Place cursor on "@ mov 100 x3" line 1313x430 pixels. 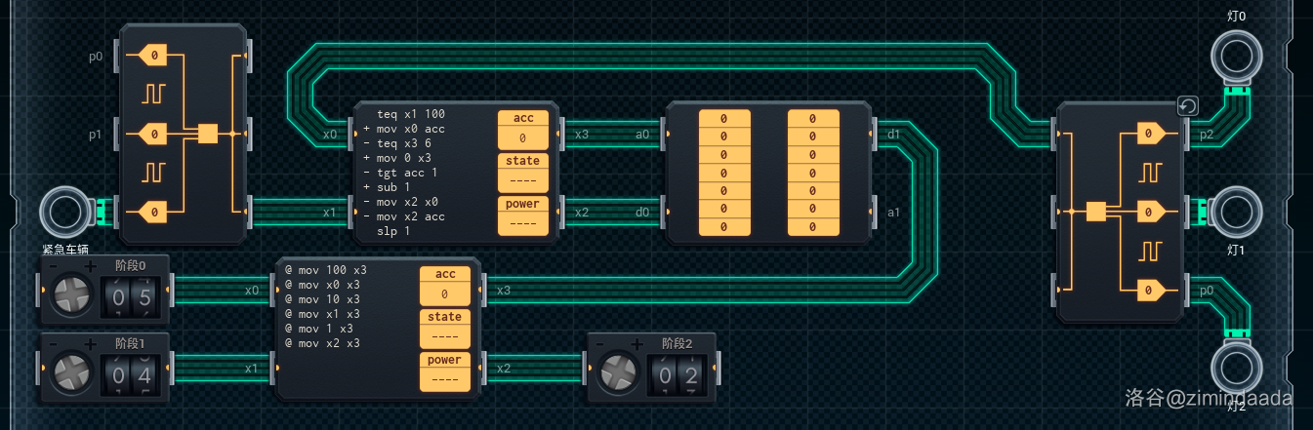pyautogui.click(x=326, y=270)
